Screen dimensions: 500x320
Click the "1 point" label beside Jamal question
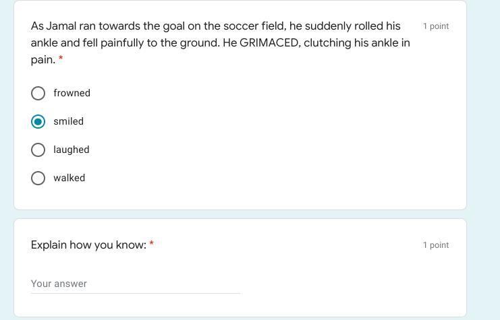click(x=436, y=26)
